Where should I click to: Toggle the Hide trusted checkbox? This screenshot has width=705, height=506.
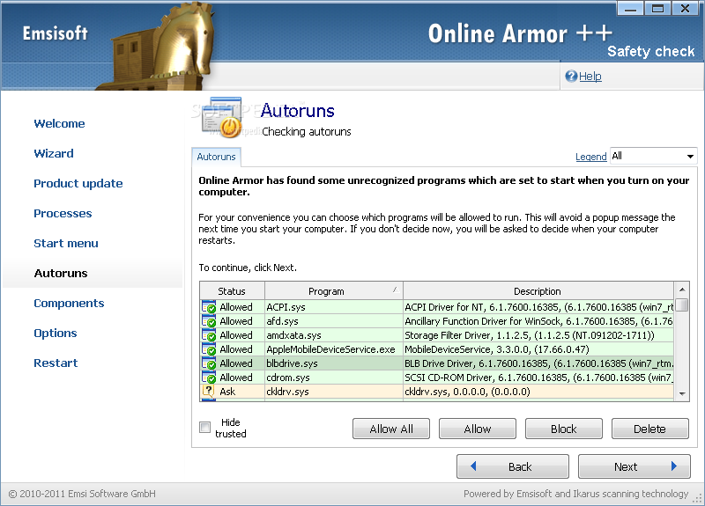(205, 427)
